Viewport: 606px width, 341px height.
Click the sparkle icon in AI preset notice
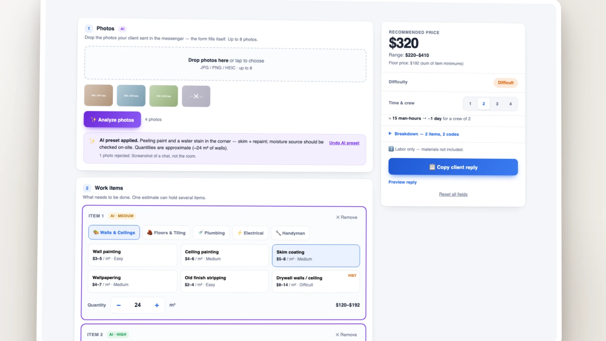tap(92, 141)
